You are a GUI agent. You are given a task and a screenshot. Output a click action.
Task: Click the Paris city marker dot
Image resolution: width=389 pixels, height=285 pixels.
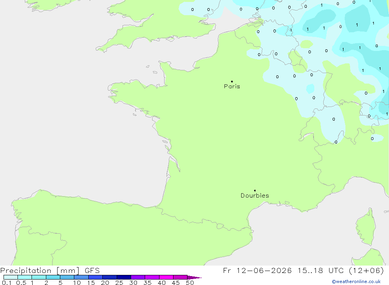click(232, 81)
